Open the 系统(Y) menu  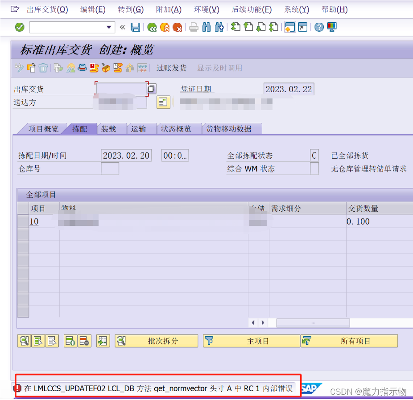point(296,9)
